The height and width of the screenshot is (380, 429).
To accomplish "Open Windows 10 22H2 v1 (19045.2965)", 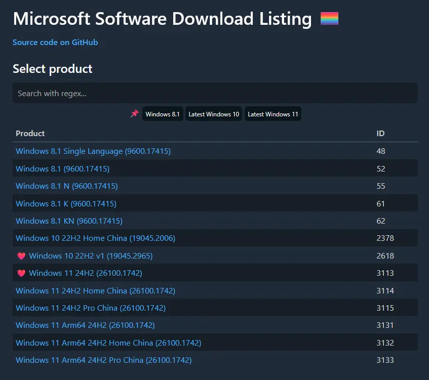I will (91, 256).
